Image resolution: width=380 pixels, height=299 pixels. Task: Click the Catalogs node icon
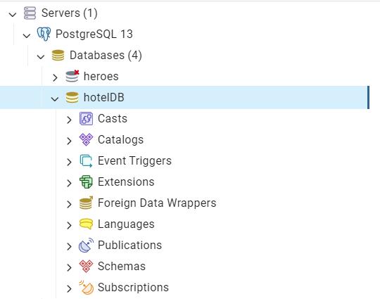tap(86, 139)
